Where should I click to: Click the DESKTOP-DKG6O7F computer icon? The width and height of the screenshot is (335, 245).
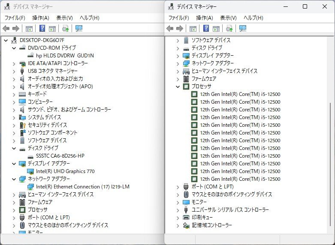(14, 40)
